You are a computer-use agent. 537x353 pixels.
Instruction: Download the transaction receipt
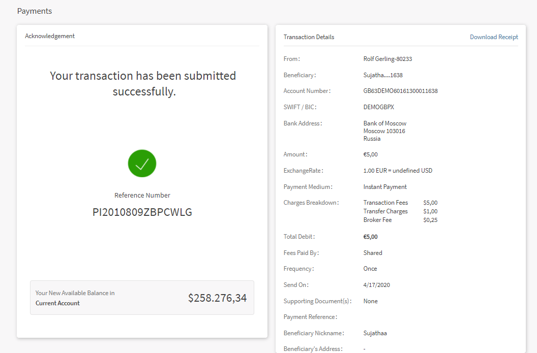click(493, 37)
